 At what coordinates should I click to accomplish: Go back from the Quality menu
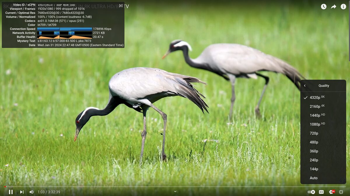(305, 86)
